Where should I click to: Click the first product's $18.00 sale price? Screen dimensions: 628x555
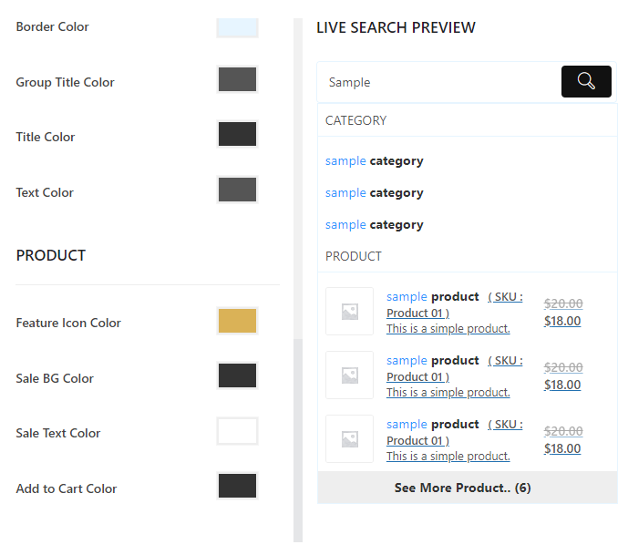pos(561,321)
